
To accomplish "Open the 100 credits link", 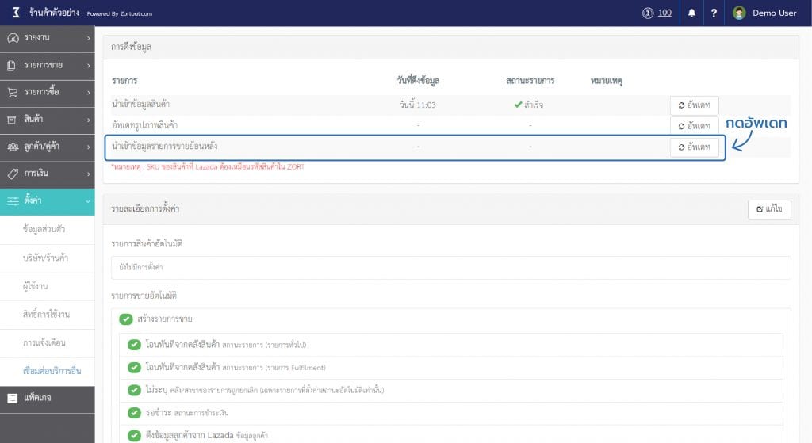I will [x=665, y=13].
